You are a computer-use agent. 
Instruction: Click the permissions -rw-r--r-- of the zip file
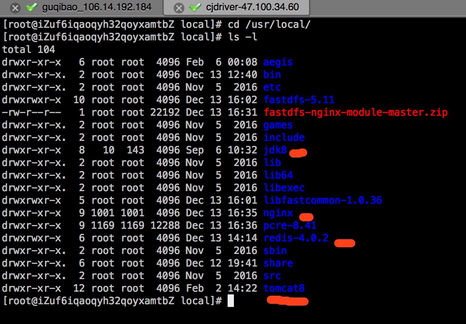tap(31, 112)
